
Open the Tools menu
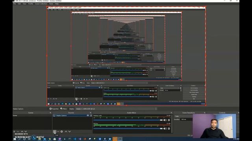[x=51, y=4]
